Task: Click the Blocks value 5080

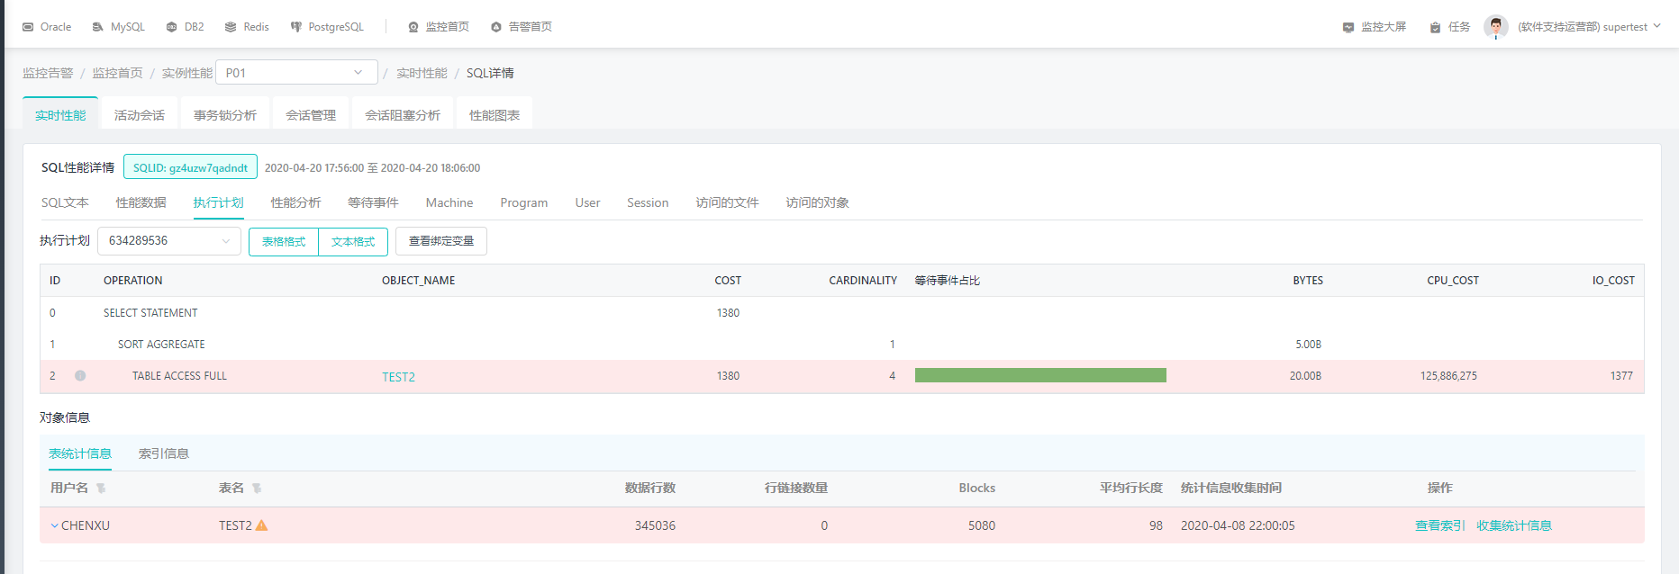Action: pos(982,525)
